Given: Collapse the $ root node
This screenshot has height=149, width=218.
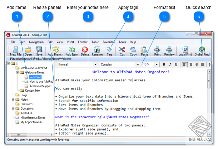Looking at the screenshot, I should click(9, 63).
